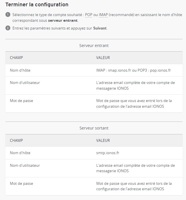Click the bold 'Suivant' word in step 2
Screen dimensions: 186x200
(100, 28)
